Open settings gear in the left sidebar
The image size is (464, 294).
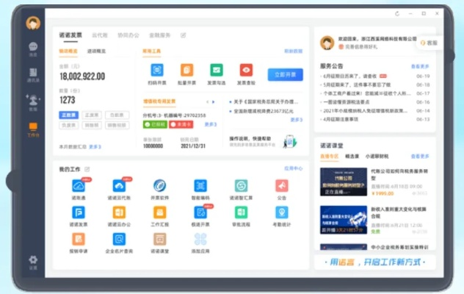(x=33, y=259)
